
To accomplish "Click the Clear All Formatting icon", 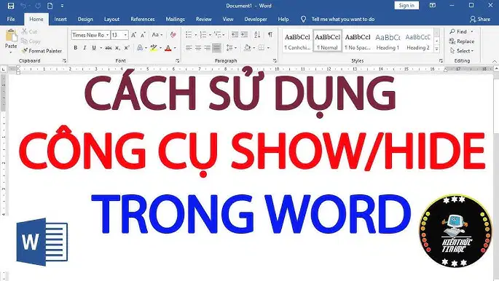I will pyautogui.click(x=173, y=35).
